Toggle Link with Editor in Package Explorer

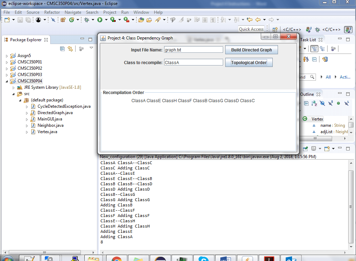coord(70,49)
